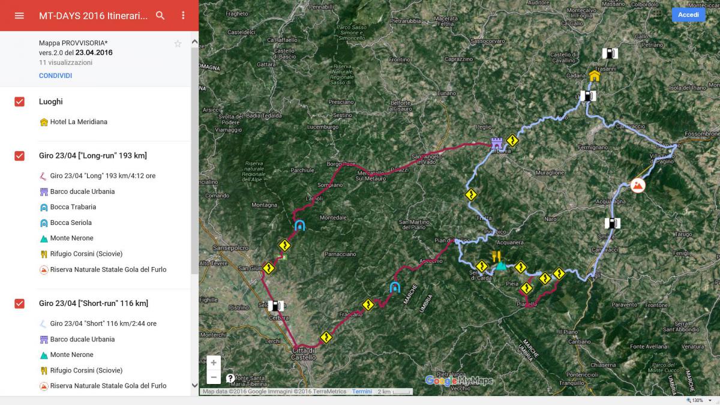This screenshot has width=720, height=405.
Task: Zoom in the map with plus button
Action: 214,363
